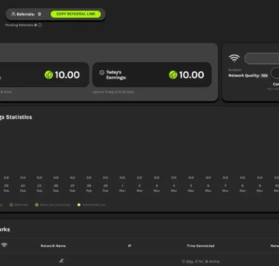
Task: Click the COPY REFERRAL LINK button
Action: point(76,14)
